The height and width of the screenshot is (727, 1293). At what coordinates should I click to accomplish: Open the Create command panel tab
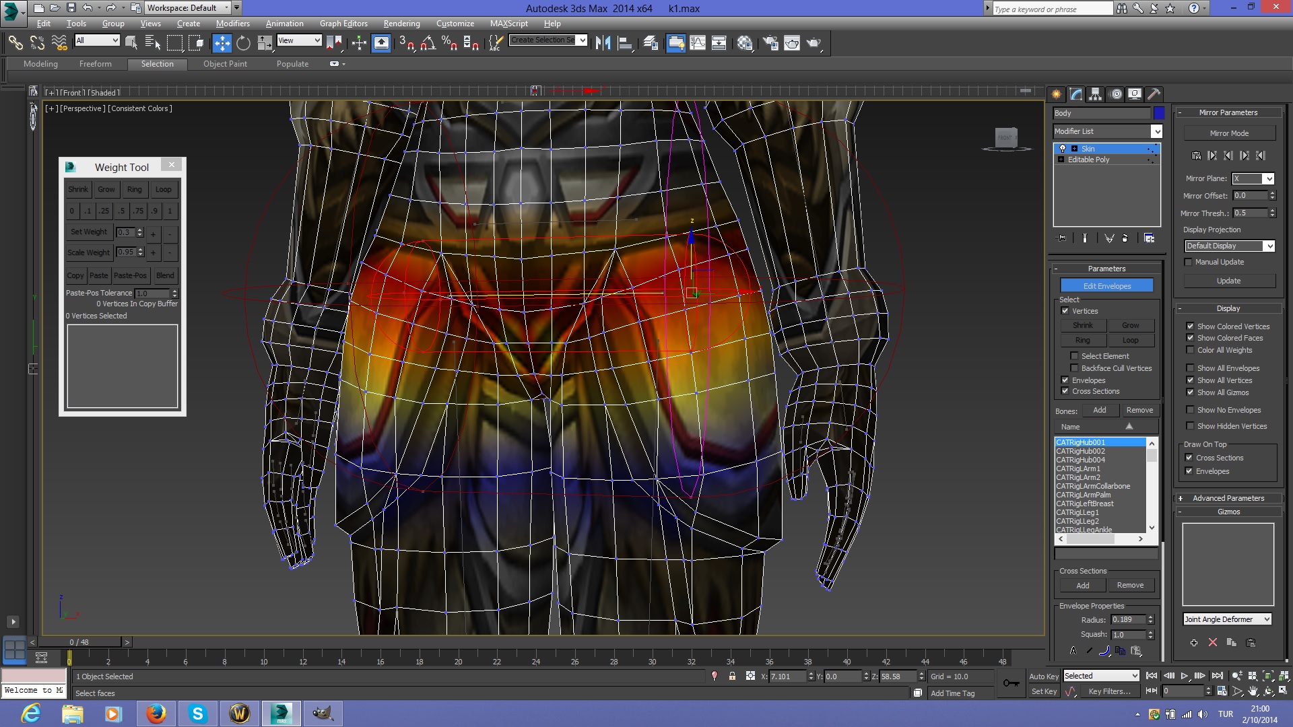click(x=1056, y=94)
